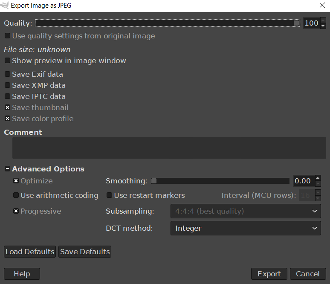The image size is (330, 284).
Task: Open the Subsampling dropdown
Action: 246,211
